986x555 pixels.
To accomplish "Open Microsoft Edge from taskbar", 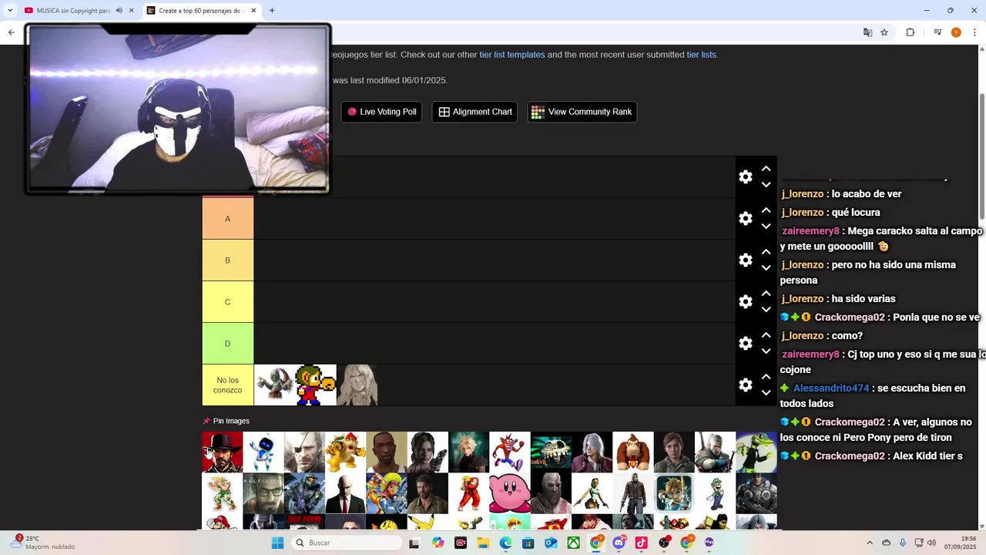I will pyautogui.click(x=505, y=543).
